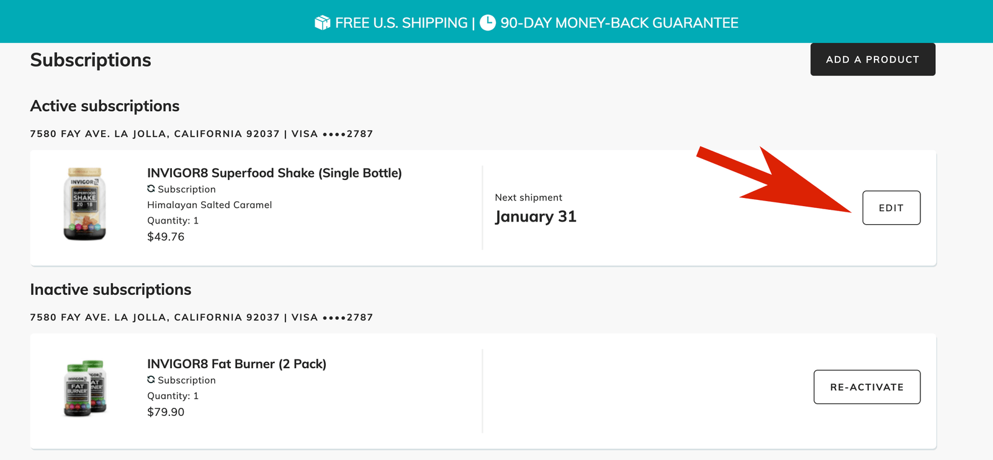Click the clock icon in top banner
Viewport: 993px width, 460px height.
tap(488, 23)
